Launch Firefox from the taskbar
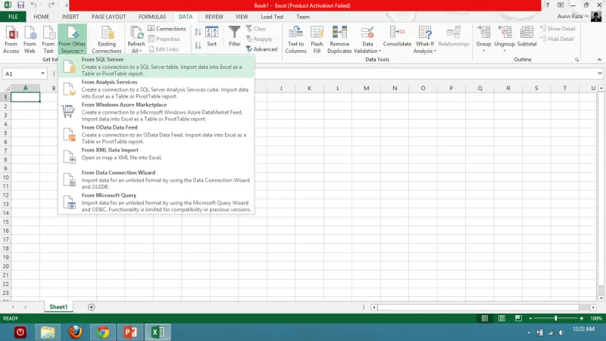Image resolution: width=606 pixels, height=341 pixels. (x=75, y=332)
